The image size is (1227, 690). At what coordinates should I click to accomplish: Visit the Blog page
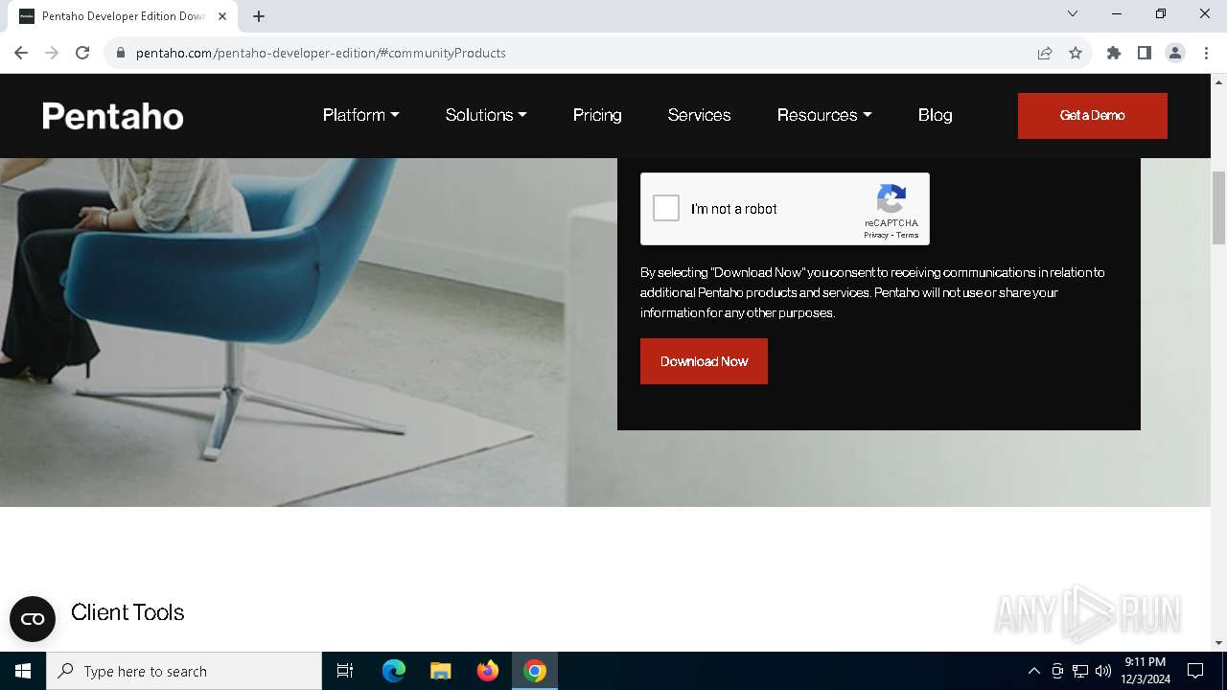pyautogui.click(x=935, y=115)
